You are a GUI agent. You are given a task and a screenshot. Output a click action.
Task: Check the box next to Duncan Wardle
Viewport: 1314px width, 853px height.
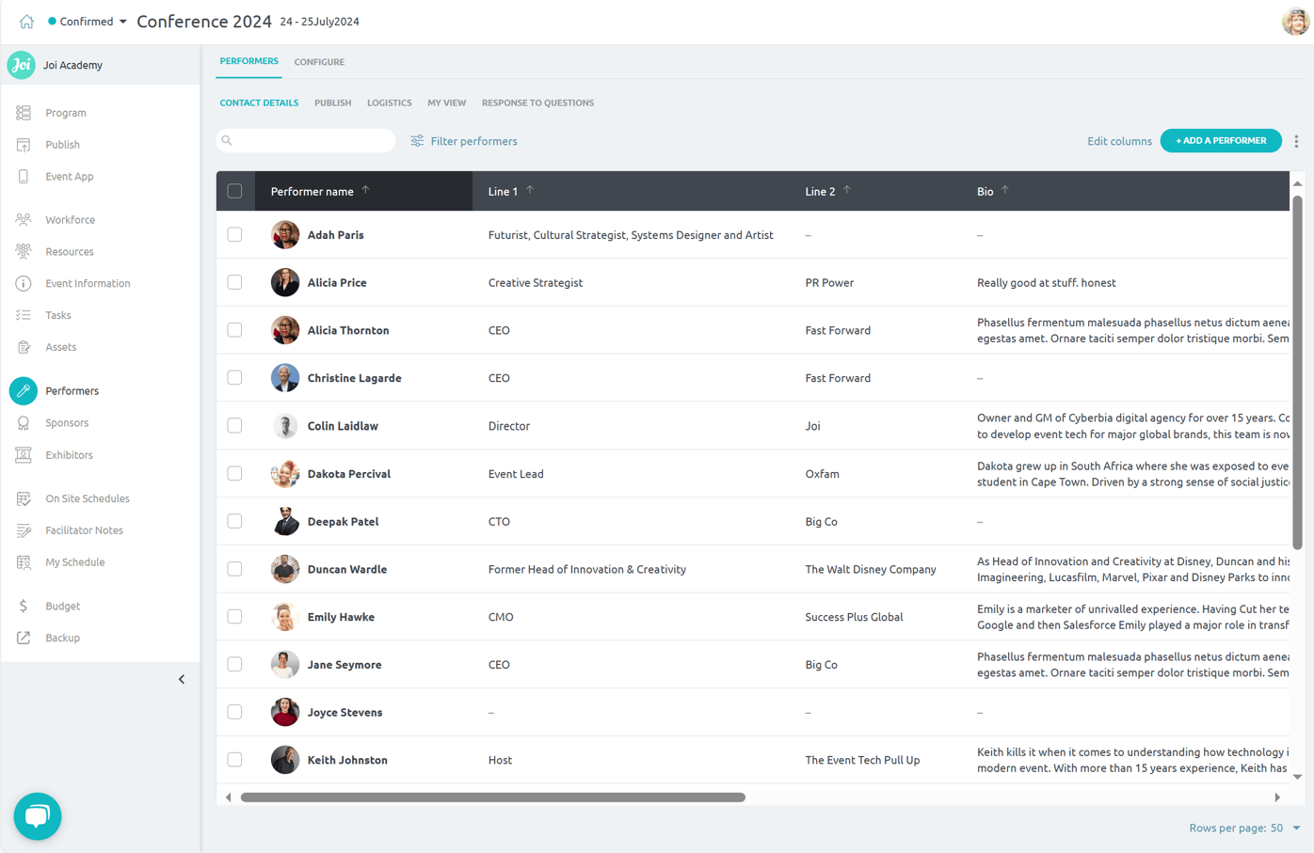[234, 569]
